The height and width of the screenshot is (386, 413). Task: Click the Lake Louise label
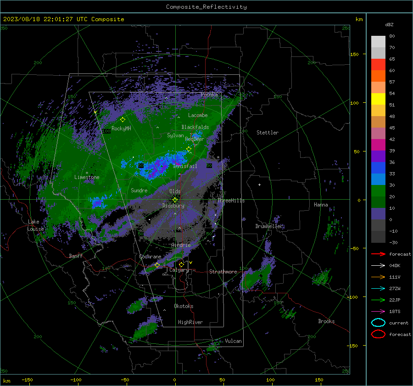click(36, 225)
